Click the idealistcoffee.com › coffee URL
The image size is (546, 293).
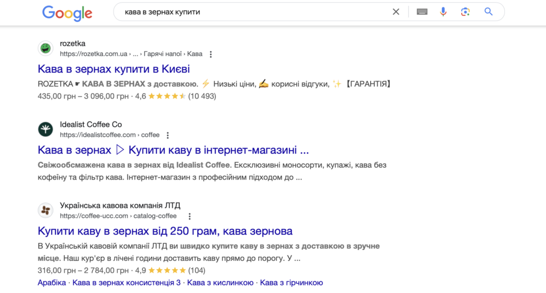coord(110,135)
